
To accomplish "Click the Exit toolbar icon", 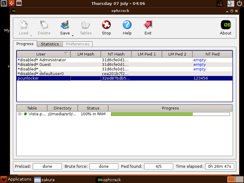I will pyautogui.click(x=148, y=26).
